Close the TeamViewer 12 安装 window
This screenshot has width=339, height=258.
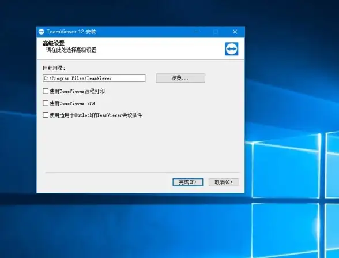(x=235, y=32)
